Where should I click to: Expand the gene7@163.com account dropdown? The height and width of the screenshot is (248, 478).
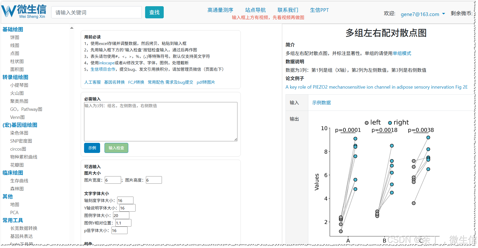tap(423, 14)
